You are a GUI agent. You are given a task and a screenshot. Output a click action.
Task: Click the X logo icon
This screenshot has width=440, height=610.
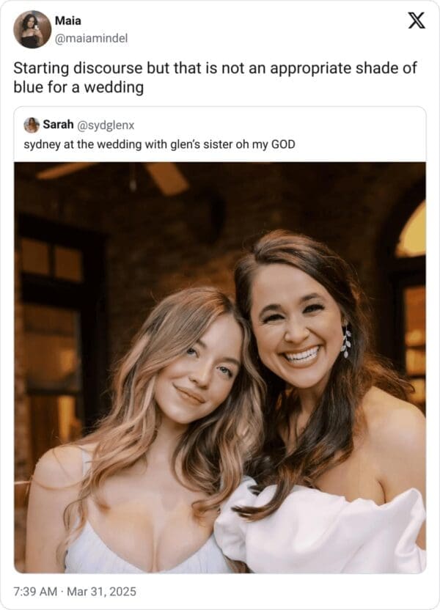(416, 21)
